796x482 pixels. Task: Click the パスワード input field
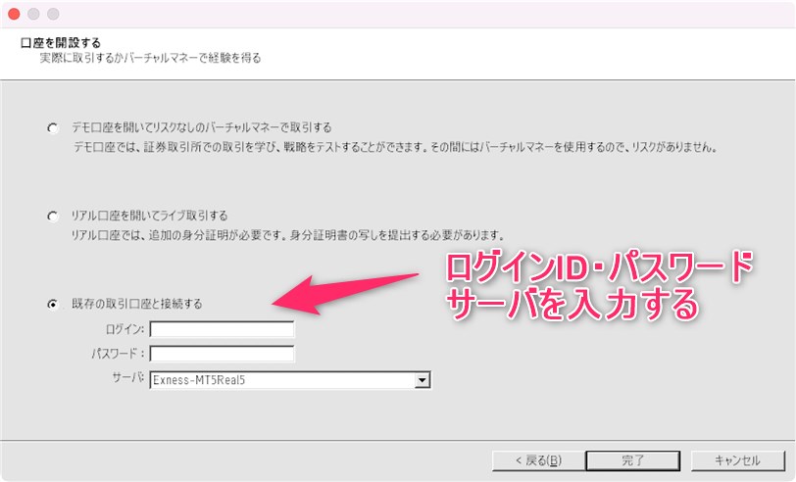222,354
